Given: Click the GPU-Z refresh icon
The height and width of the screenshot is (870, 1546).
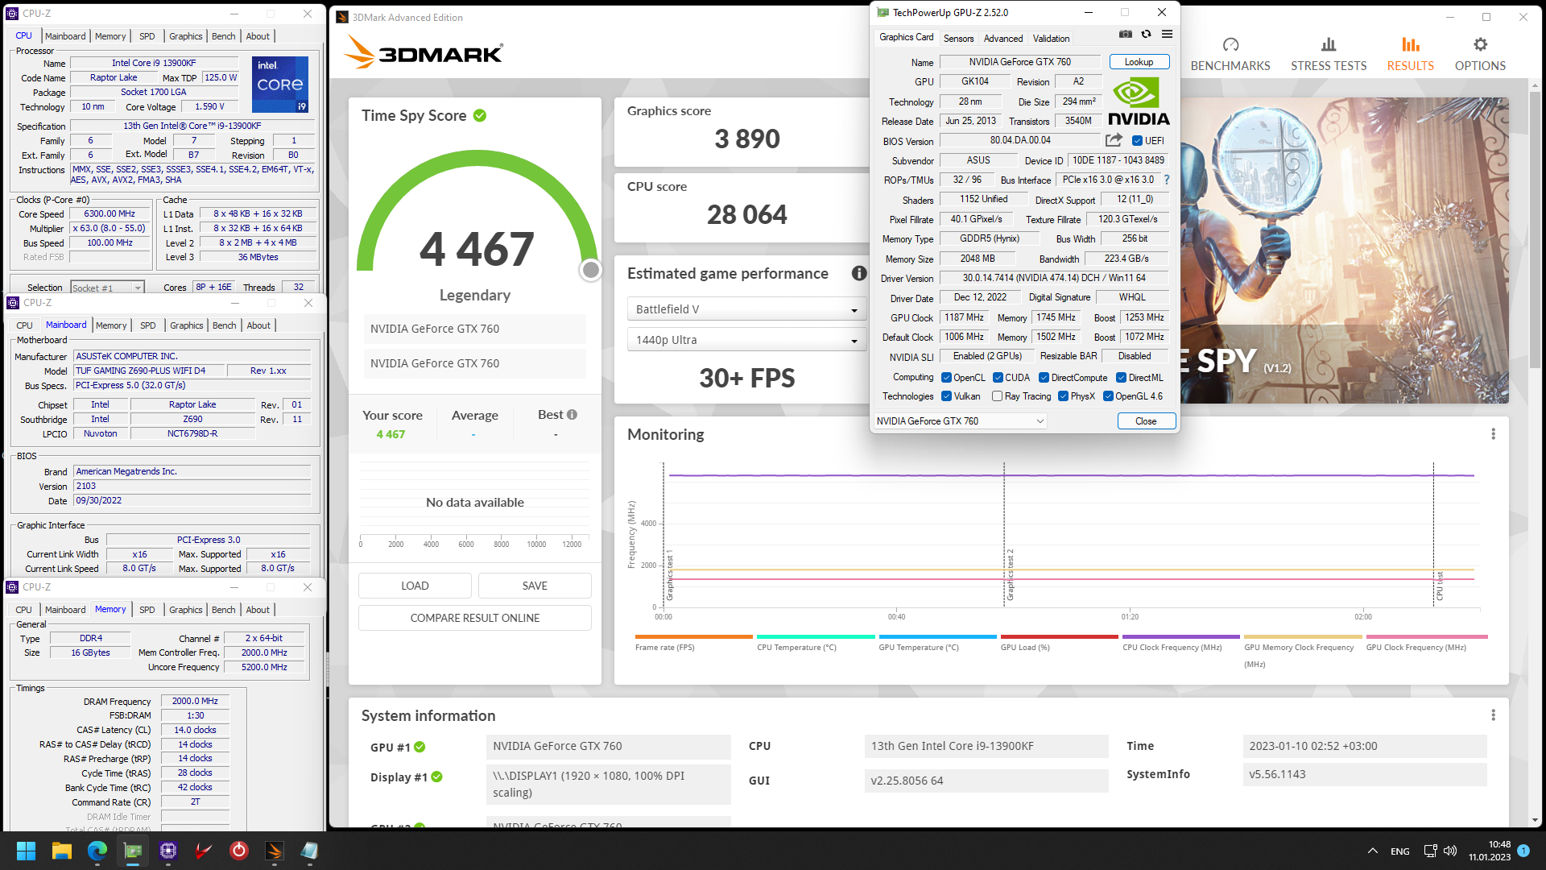Looking at the screenshot, I should tap(1146, 35).
